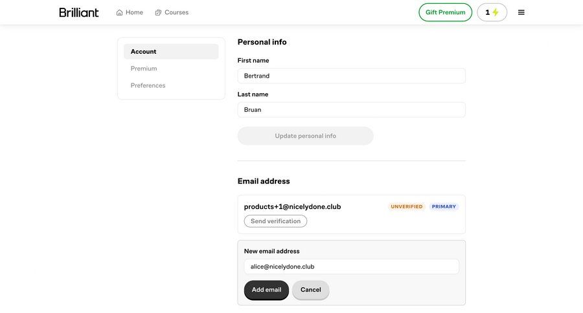The height and width of the screenshot is (313, 583).
Task: Open the hamburger menu
Action: 521,12
